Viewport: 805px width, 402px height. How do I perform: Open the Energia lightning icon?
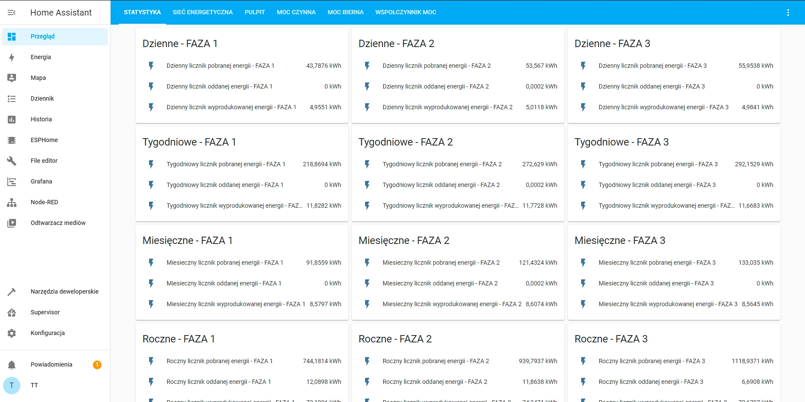click(x=12, y=57)
